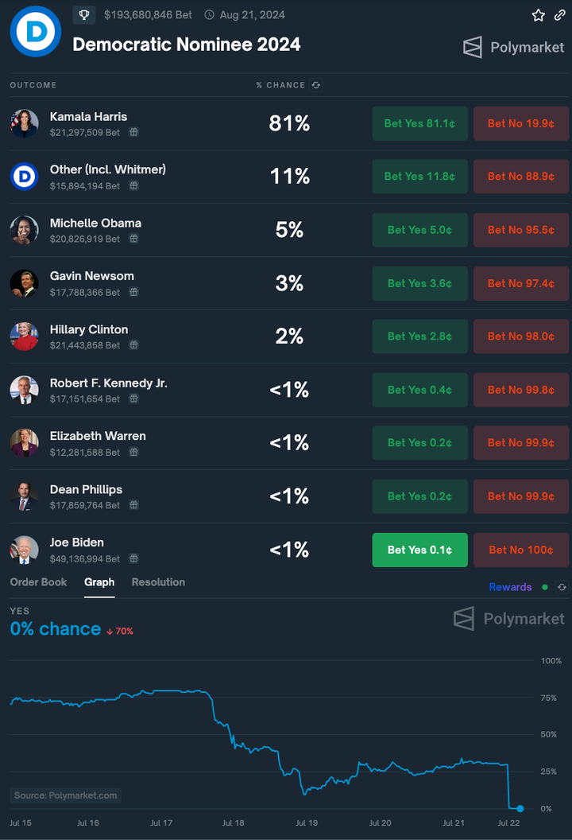572x840 pixels.
Task: Click the refresh icon beside % CHANCE
Action: pyautogui.click(x=316, y=85)
